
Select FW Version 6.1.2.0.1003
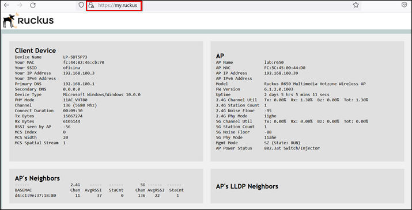(279, 89)
